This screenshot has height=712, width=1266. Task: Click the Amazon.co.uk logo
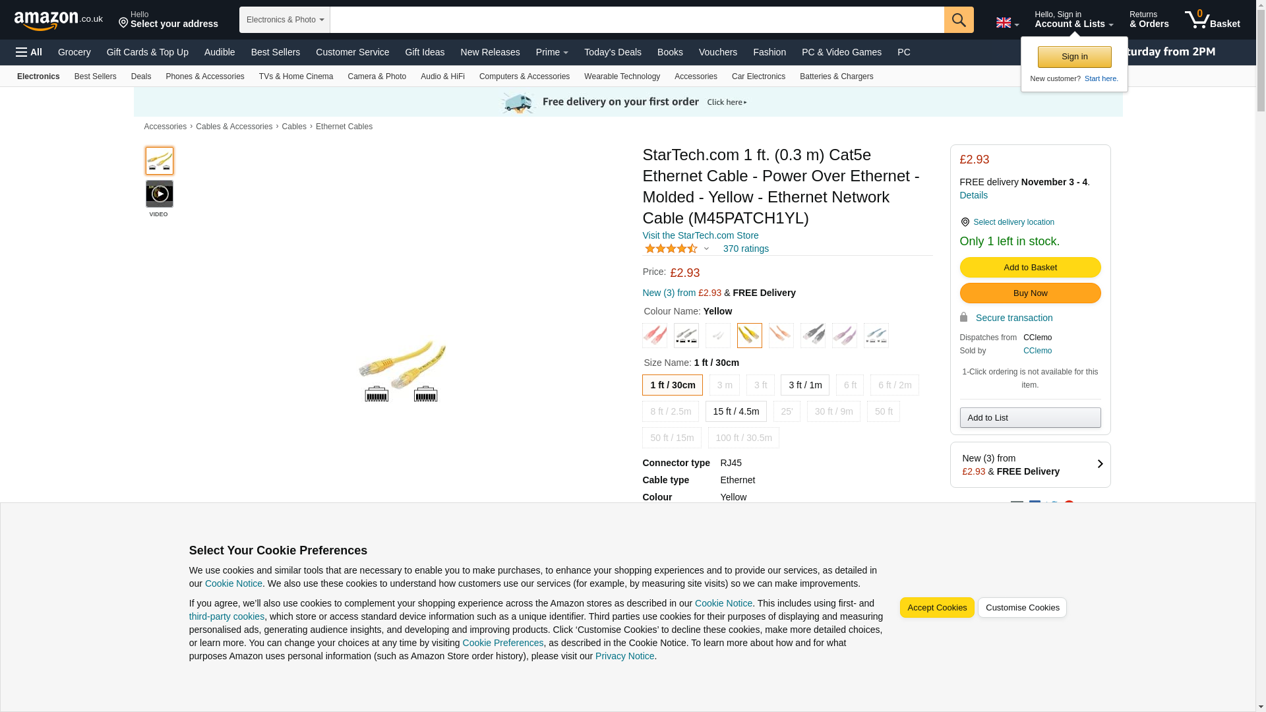(58, 20)
